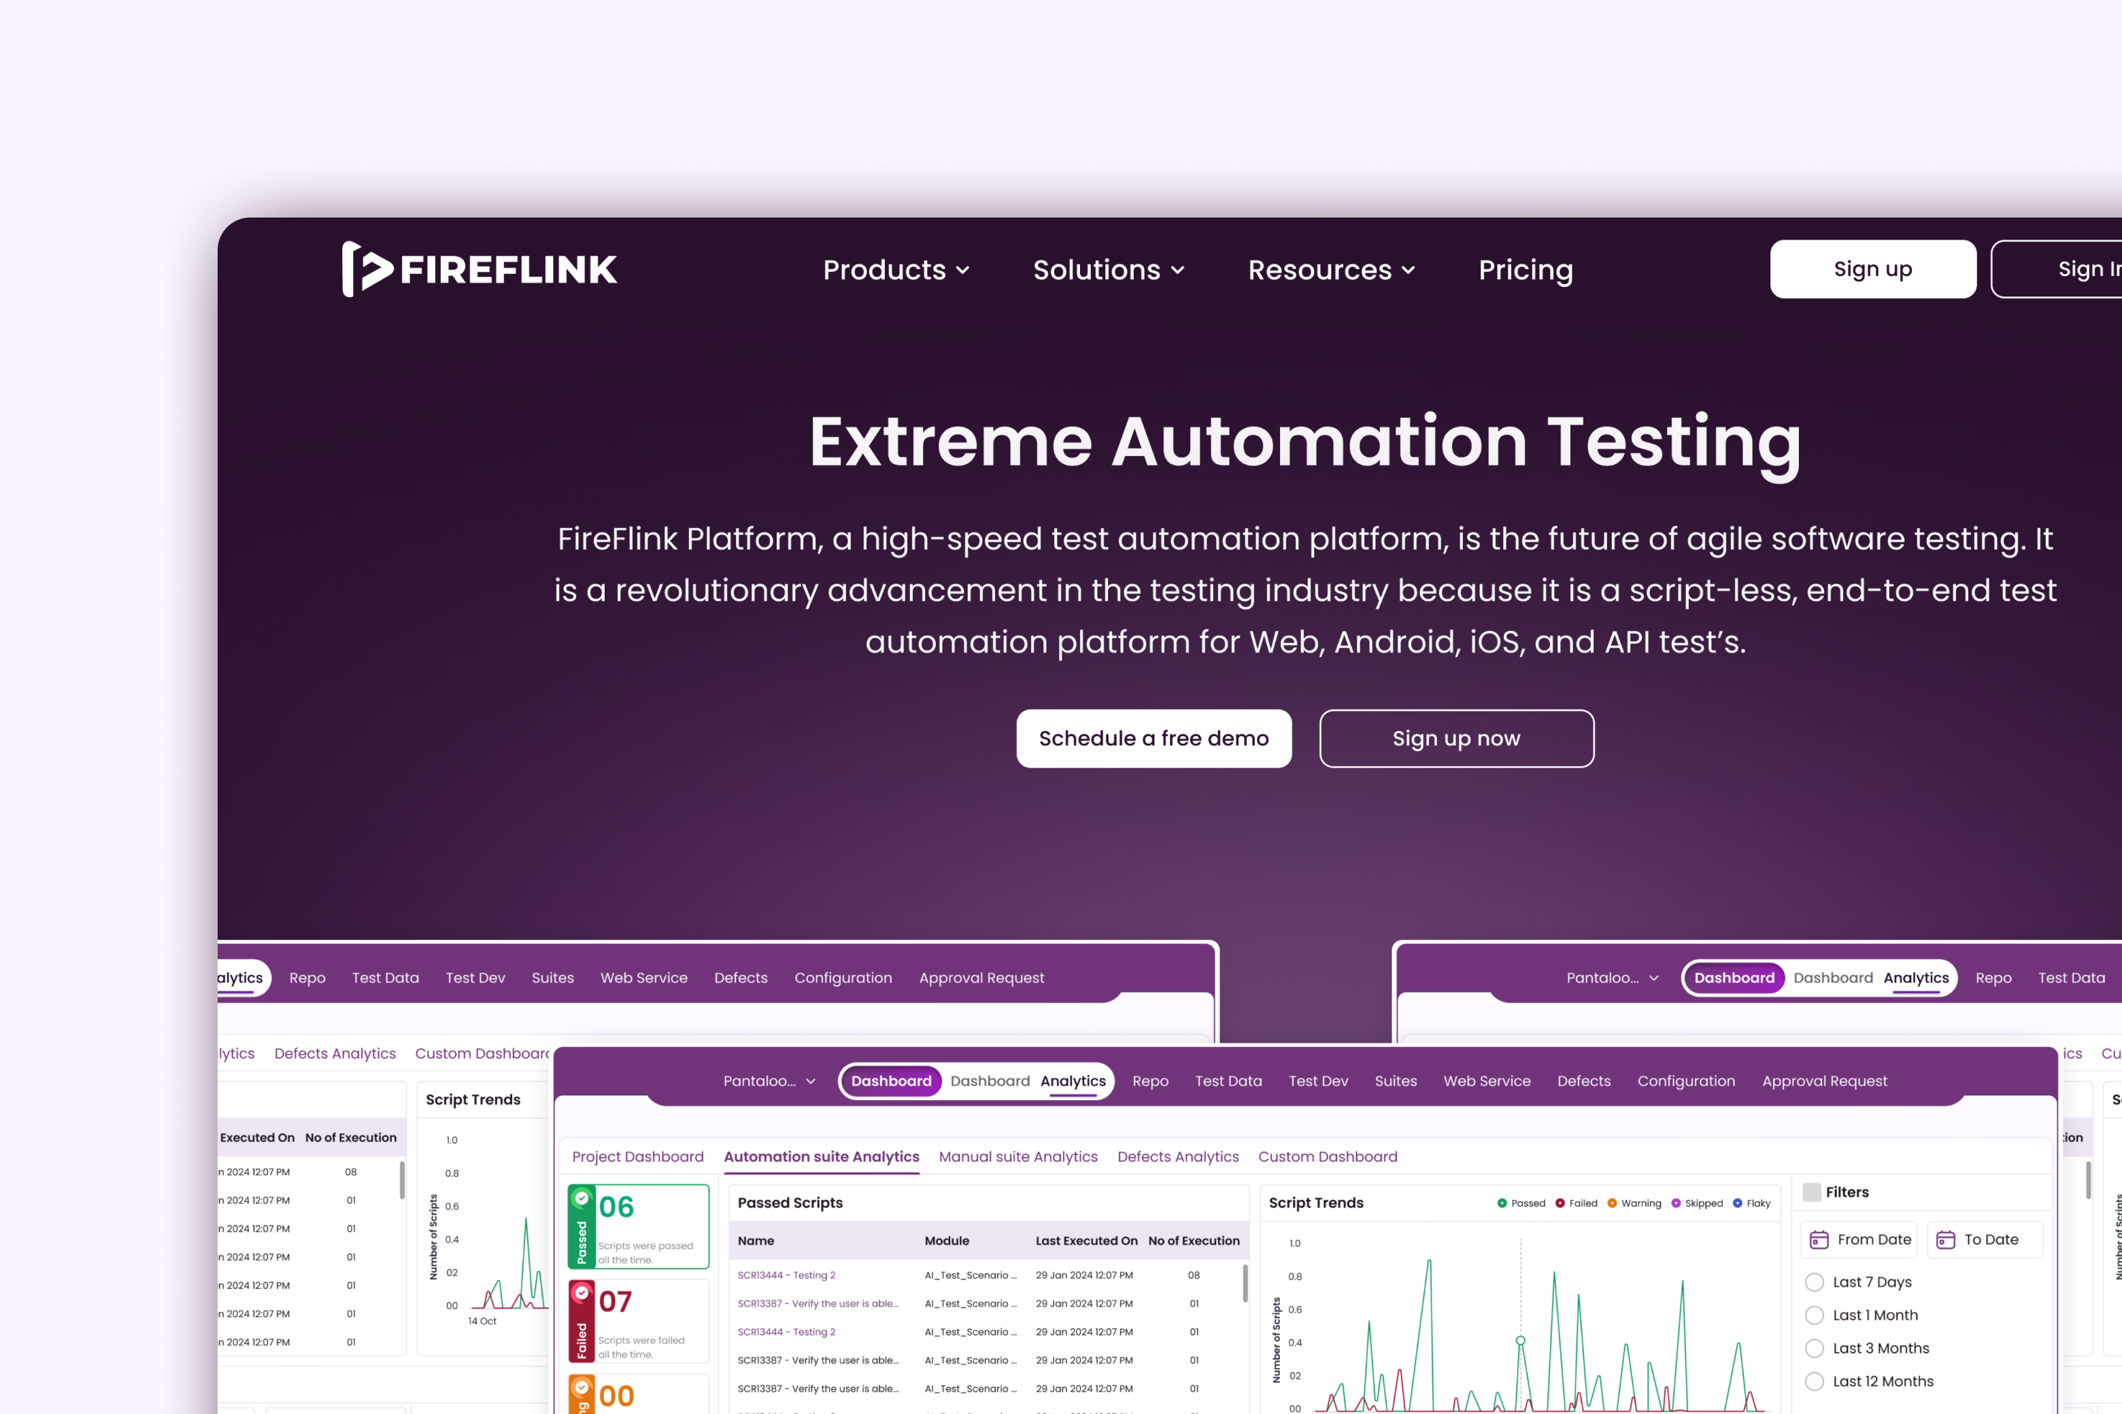The width and height of the screenshot is (2122, 1414).
Task: Click 14 Oct label in left Script Trends chart
Action: [x=482, y=1321]
